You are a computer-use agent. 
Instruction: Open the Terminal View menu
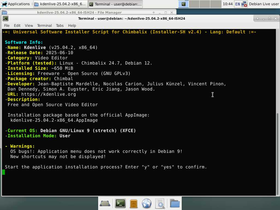29,25
